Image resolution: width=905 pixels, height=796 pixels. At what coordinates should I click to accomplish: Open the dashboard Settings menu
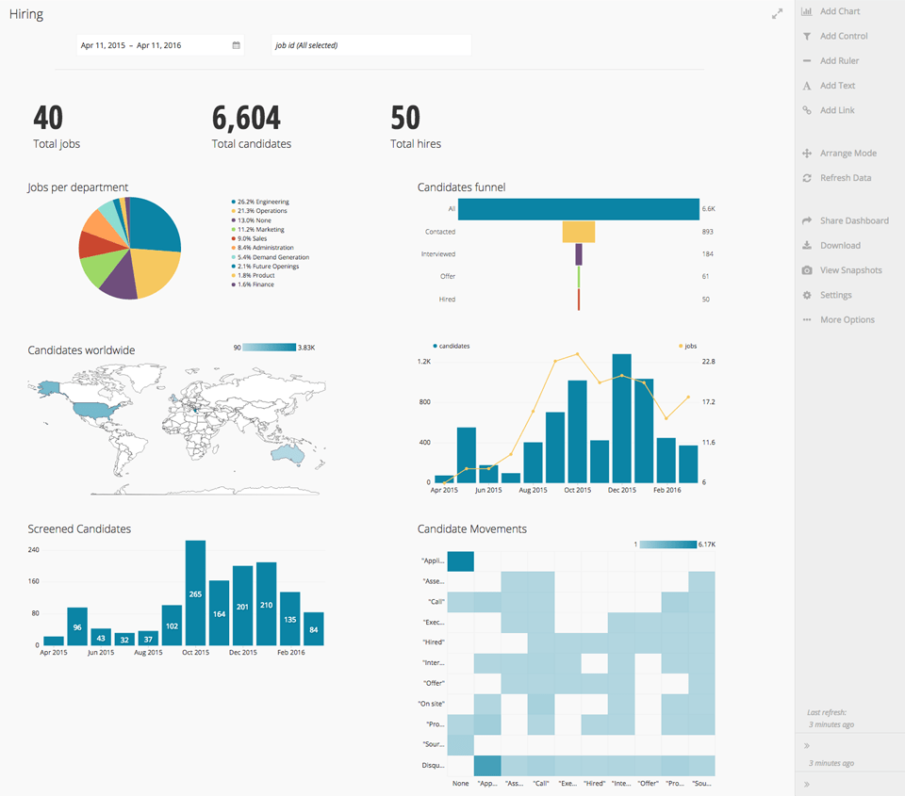click(x=806, y=295)
